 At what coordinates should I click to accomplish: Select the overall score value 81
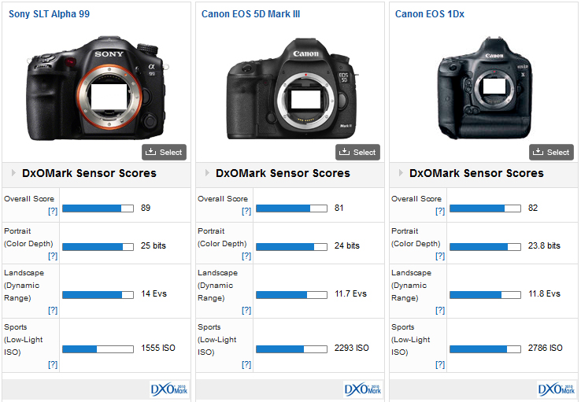point(339,208)
